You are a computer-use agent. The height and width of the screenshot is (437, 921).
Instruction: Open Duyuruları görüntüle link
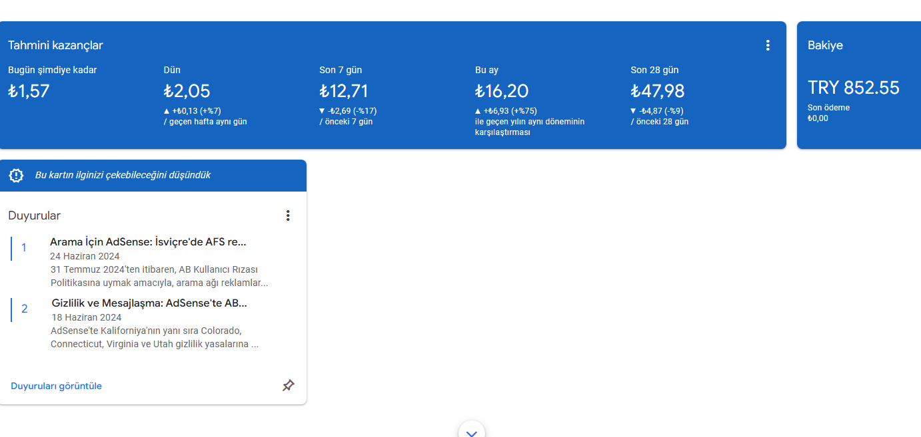(57, 386)
